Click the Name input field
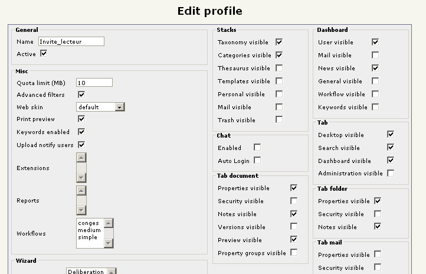The image size is (426, 274). [71, 41]
